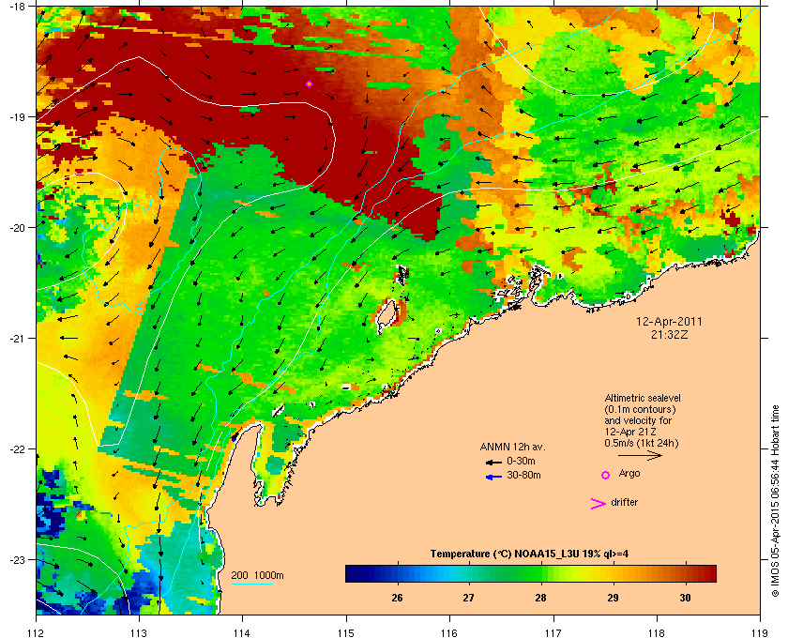Screen dimensions: 788x638
Task: Click the IMOS copyright timestamp text
Action: [x=775, y=500]
